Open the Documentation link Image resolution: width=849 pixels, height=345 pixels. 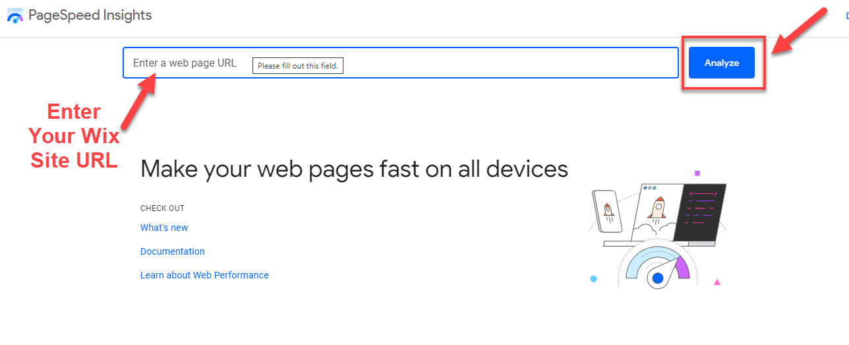173,251
